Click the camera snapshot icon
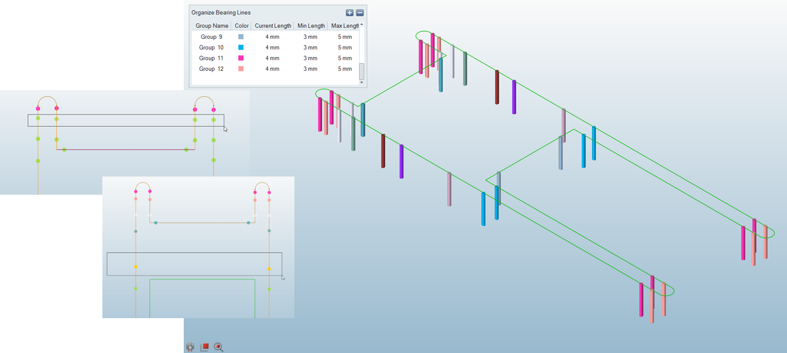Screen dimensions: 787x353 click(190, 347)
